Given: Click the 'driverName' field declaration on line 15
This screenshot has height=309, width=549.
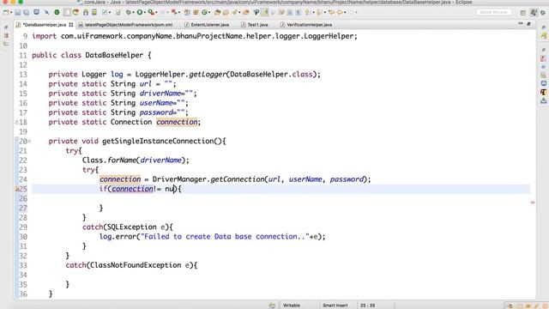Looking at the screenshot, I should tap(160, 94).
